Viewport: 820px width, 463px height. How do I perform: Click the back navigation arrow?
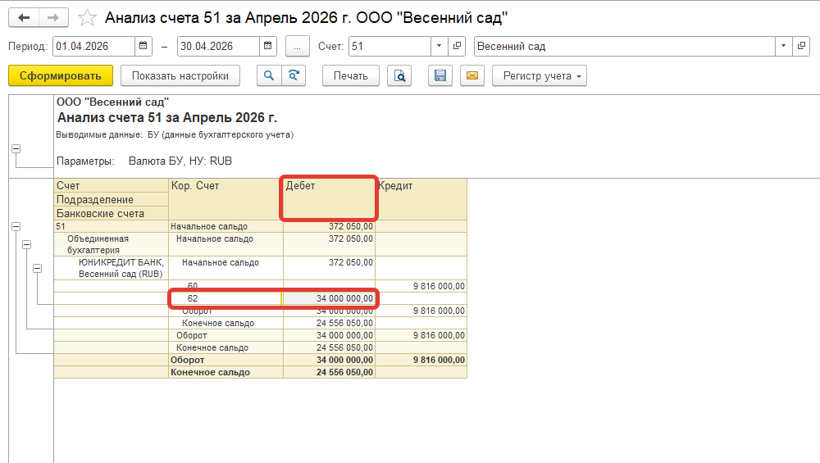(x=24, y=17)
